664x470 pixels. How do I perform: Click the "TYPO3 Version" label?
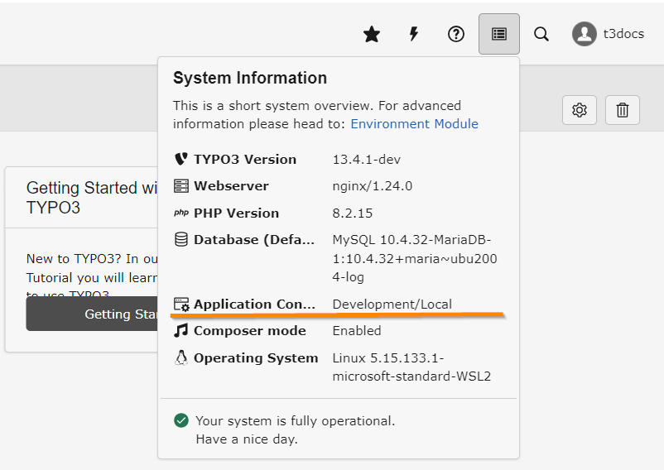(245, 160)
